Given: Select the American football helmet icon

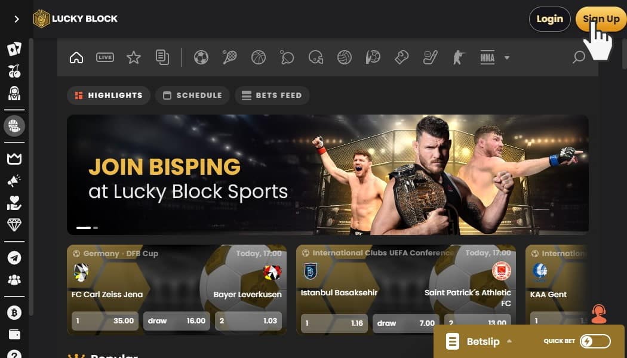Looking at the screenshot, I should click(x=316, y=57).
